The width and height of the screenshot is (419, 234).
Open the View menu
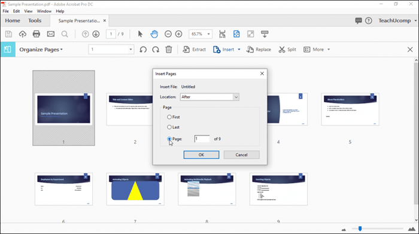click(28, 11)
